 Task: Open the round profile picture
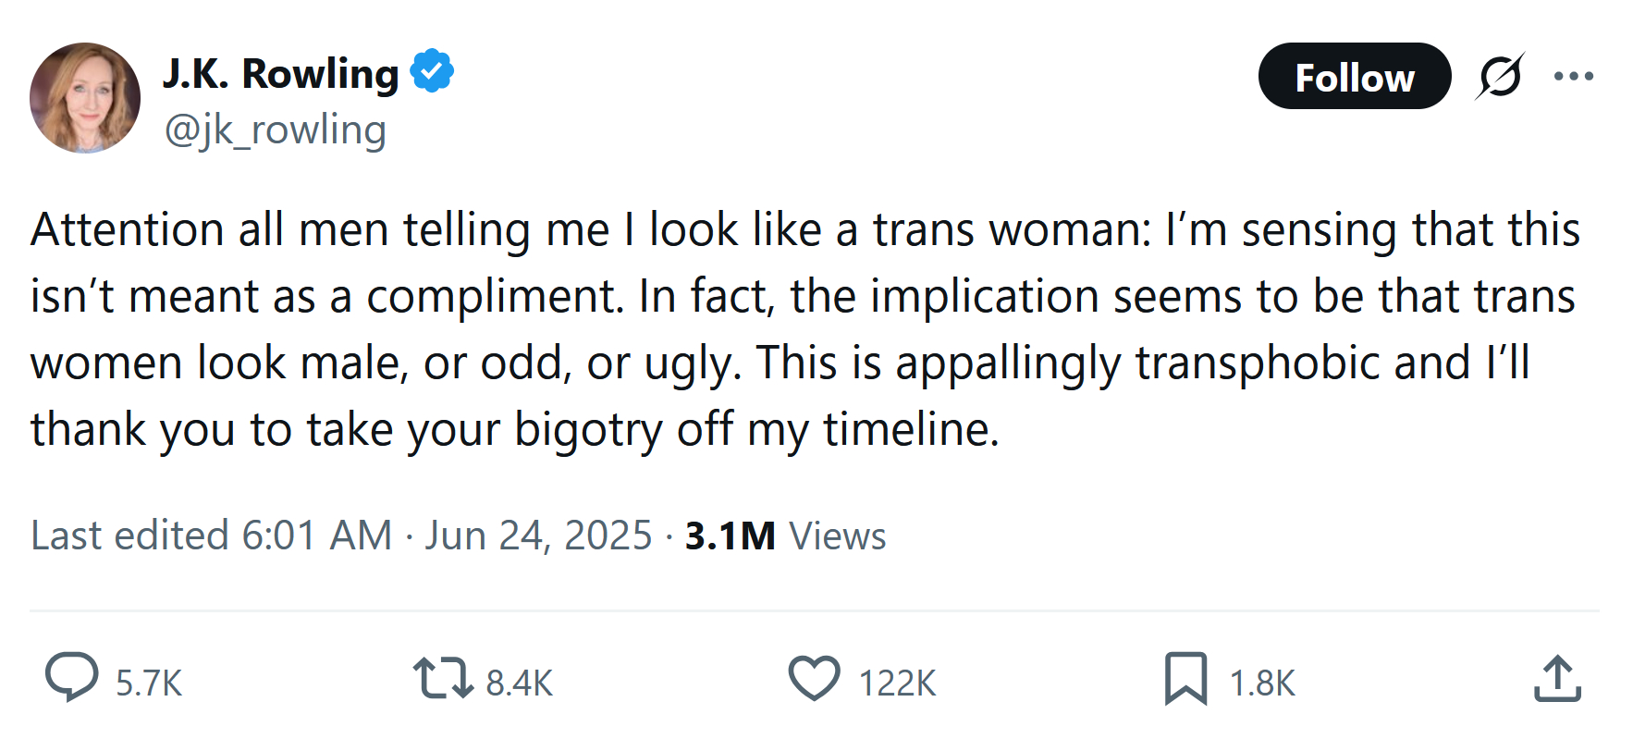click(85, 98)
